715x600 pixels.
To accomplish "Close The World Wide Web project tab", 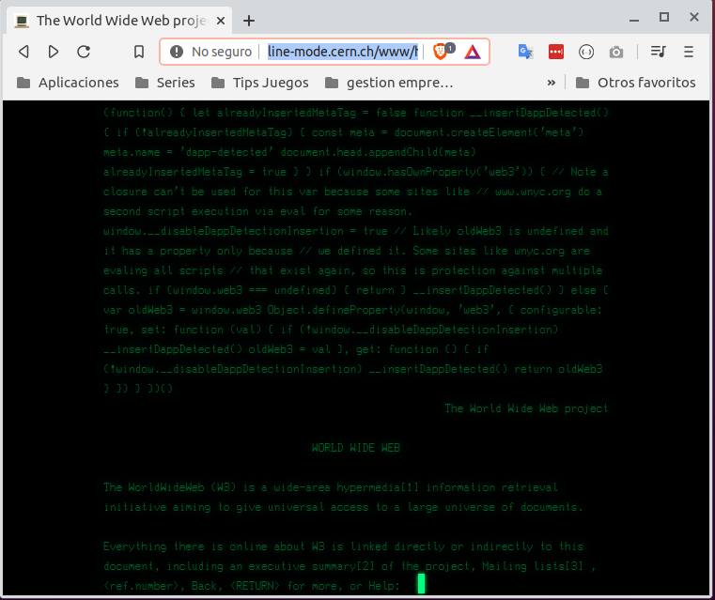I will (221, 21).
